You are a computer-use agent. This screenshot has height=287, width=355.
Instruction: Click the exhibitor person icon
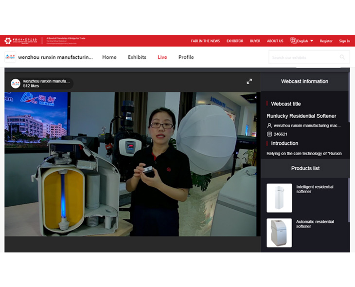point(269,126)
